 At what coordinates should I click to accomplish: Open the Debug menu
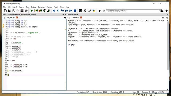click(33, 7)
